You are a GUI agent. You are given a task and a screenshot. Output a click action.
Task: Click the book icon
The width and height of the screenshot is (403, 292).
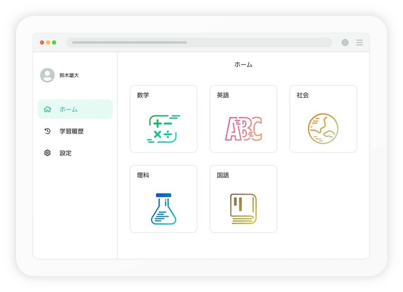pyautogui.click(x=243, y=209)
